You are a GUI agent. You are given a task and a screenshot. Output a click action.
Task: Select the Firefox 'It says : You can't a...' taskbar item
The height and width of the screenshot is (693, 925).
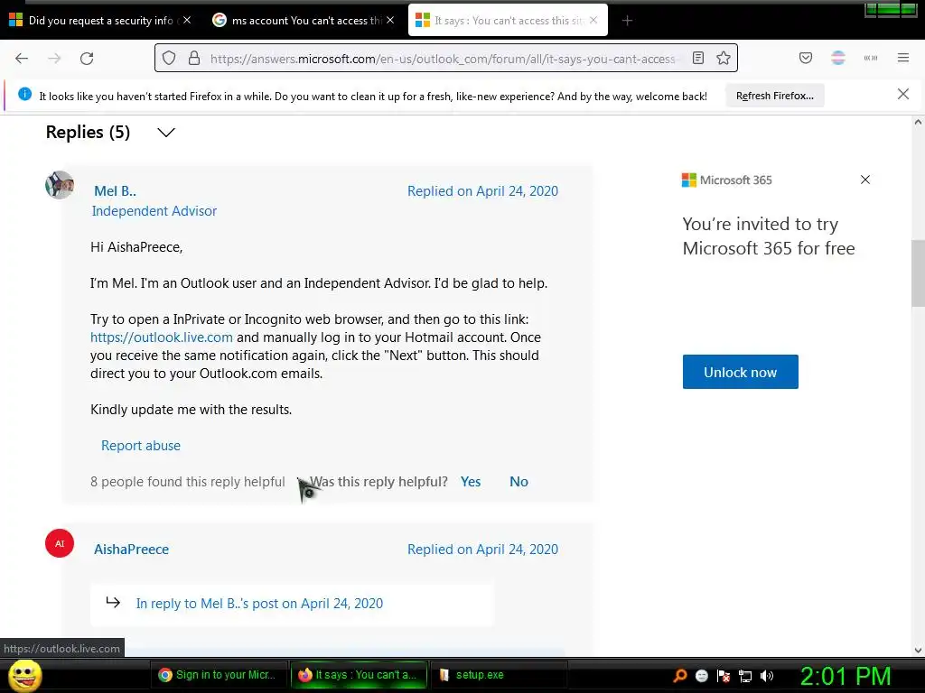pyautogui.click(x=359, y=675)
